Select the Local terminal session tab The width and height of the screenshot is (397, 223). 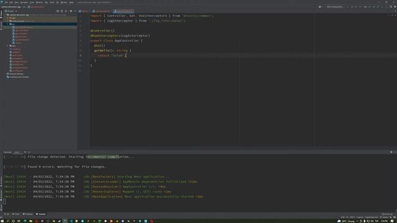(17, 152)
